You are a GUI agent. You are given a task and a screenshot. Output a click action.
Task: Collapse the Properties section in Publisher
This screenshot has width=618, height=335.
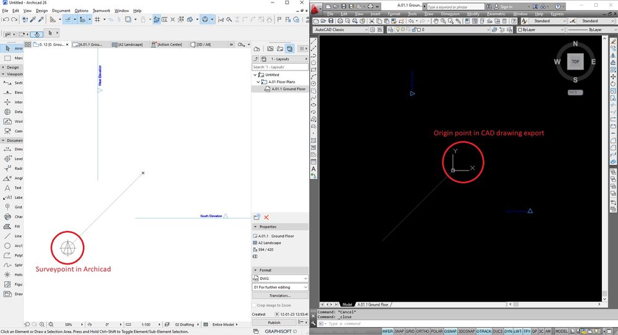point(255,227)
